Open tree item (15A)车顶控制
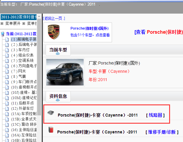Image resolution: width=183 pixels, height=142 pixels. pos(24,114)
